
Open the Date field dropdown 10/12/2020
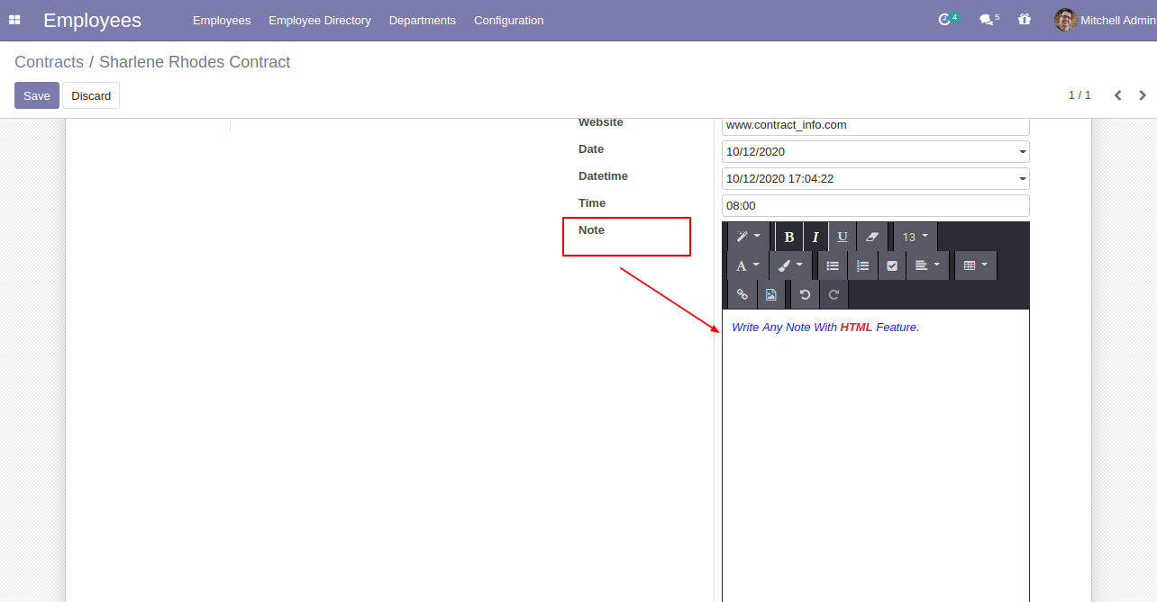click(x=876, y=152)
